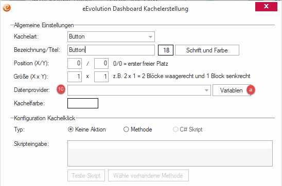The height and width of the screenshot is (186, 282).
Task: Open Schrift und Farbe settings
Action: (207, 50)
